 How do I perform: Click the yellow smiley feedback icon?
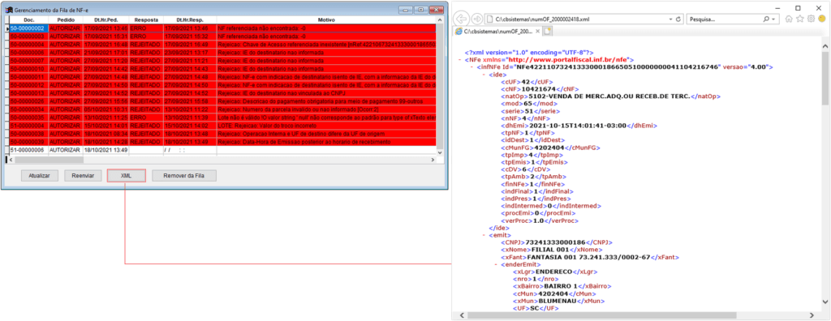pyautogui.click(x=822, y=19)
